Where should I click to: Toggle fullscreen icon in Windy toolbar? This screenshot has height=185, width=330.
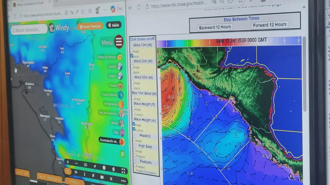123,171
